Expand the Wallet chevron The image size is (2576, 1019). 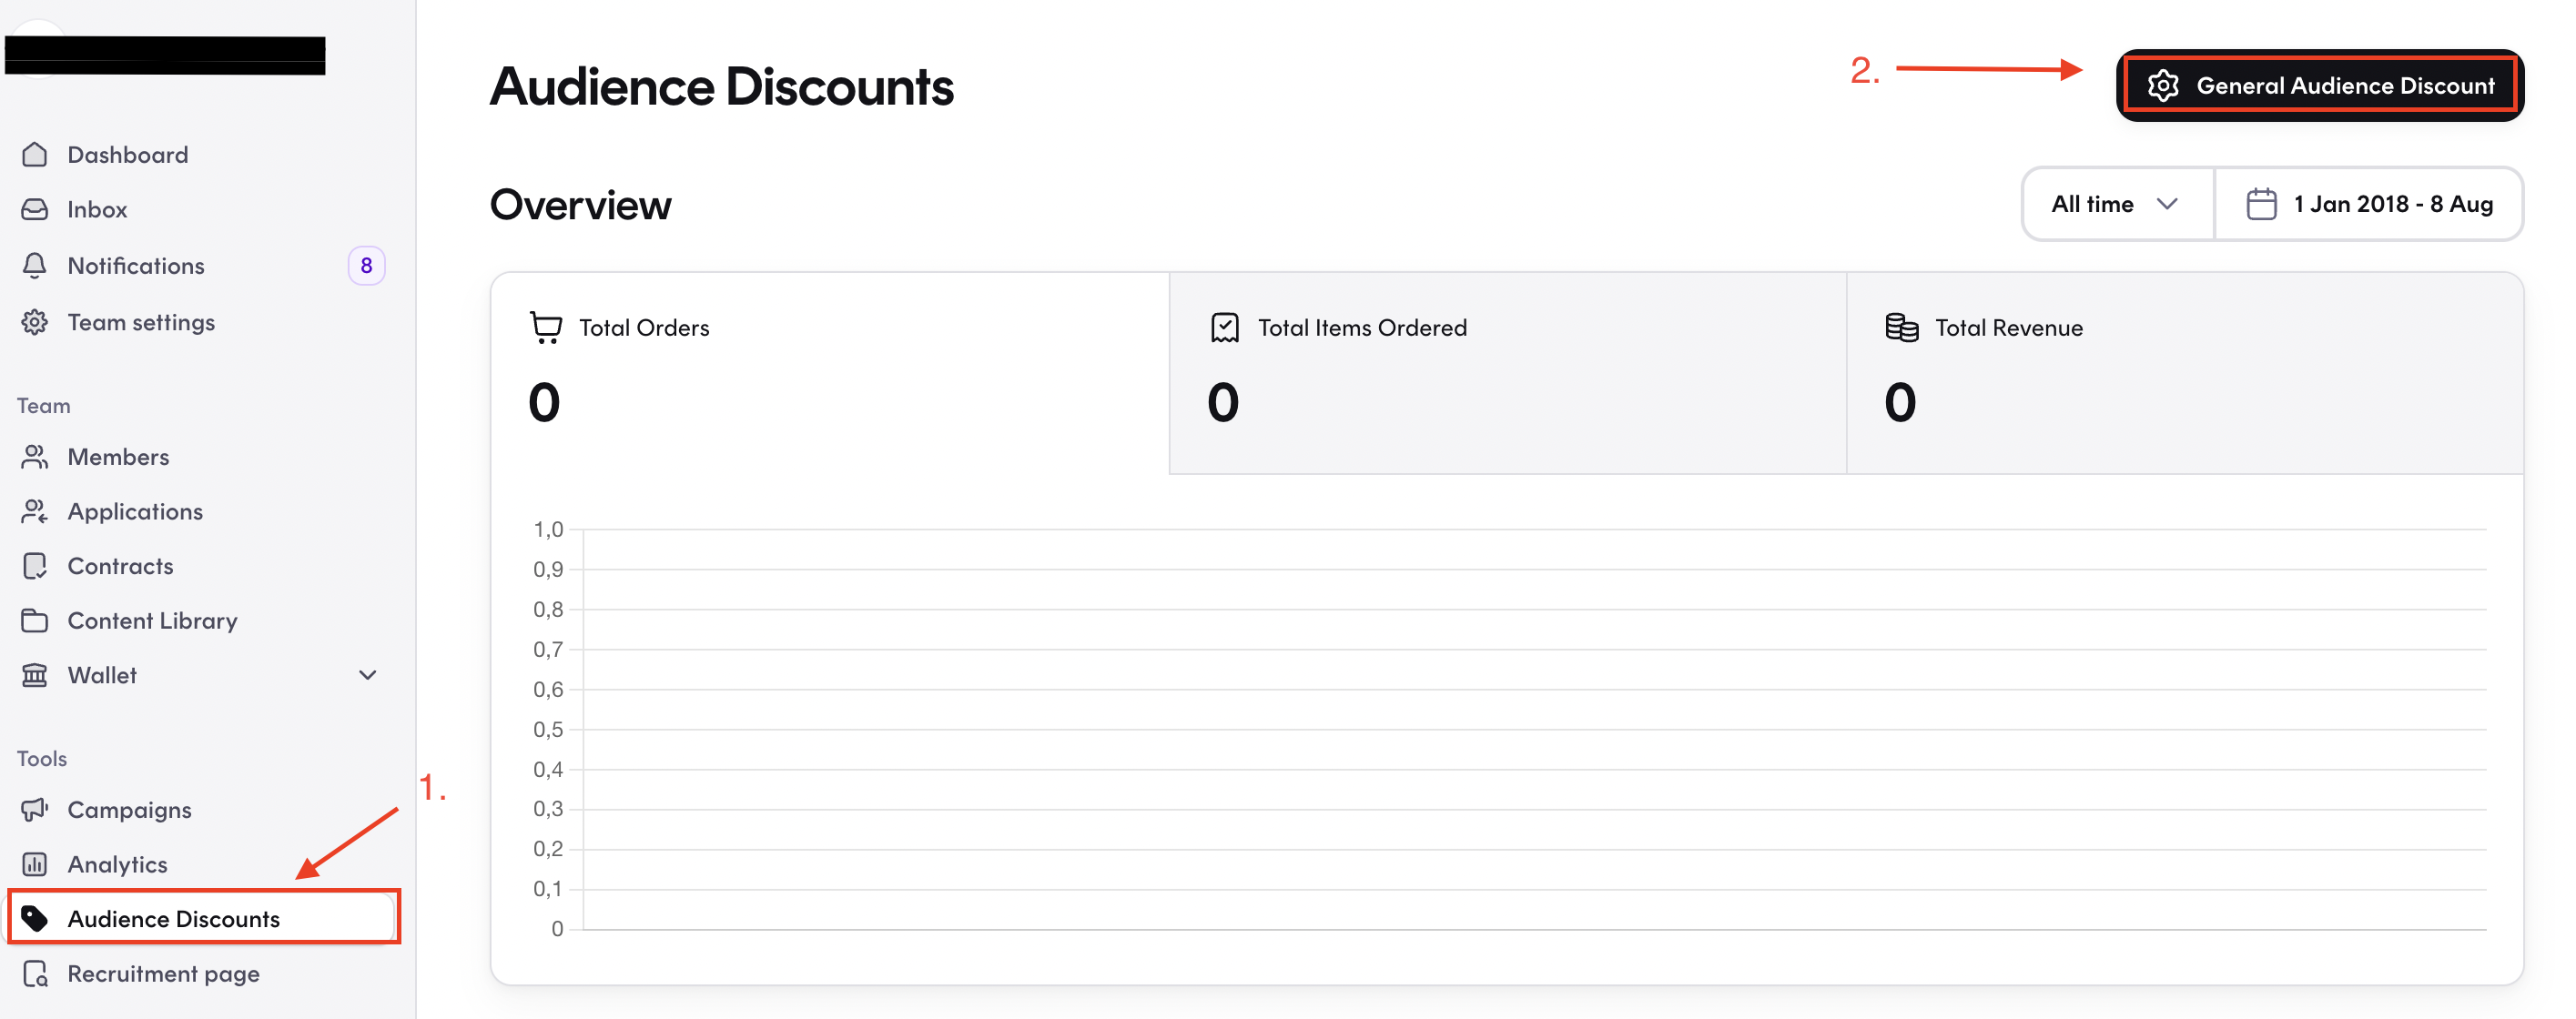pos(368,675)
